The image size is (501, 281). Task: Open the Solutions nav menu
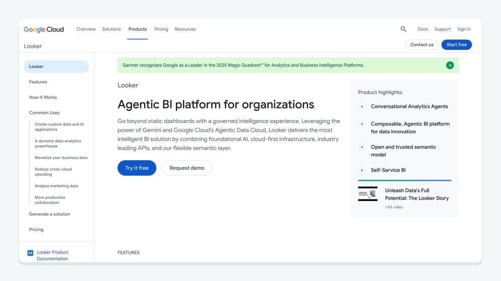(111, 29)
